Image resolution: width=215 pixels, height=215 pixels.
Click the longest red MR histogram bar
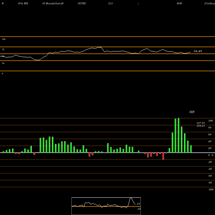(163, 156)
